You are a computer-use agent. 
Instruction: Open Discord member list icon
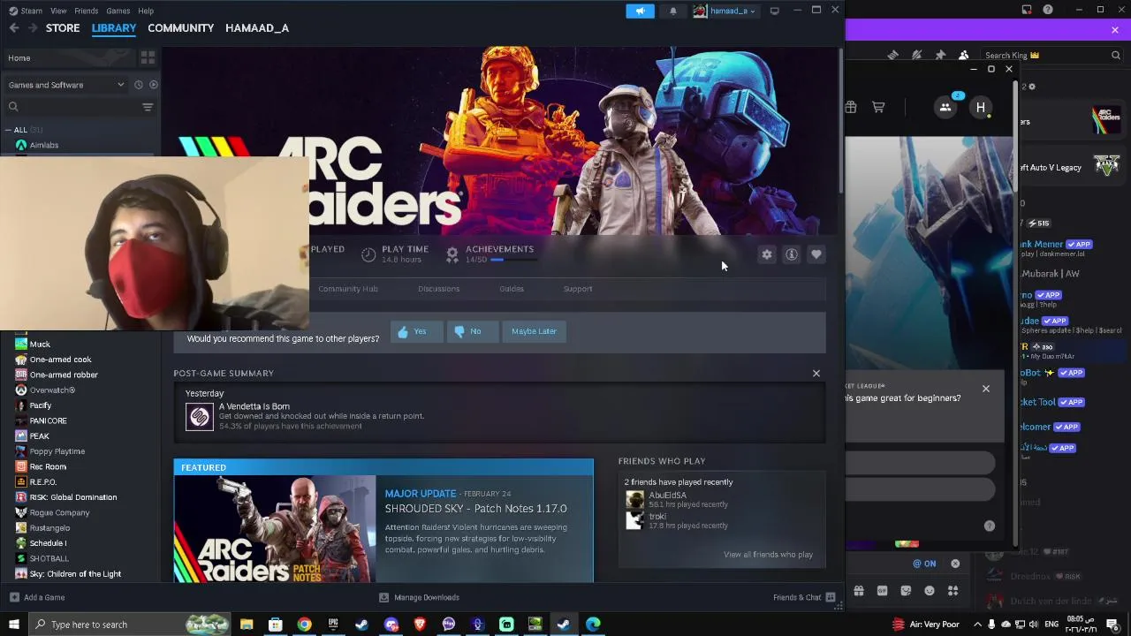coord(964,55)
